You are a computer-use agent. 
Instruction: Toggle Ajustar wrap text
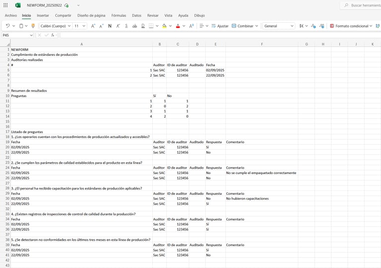220,26
